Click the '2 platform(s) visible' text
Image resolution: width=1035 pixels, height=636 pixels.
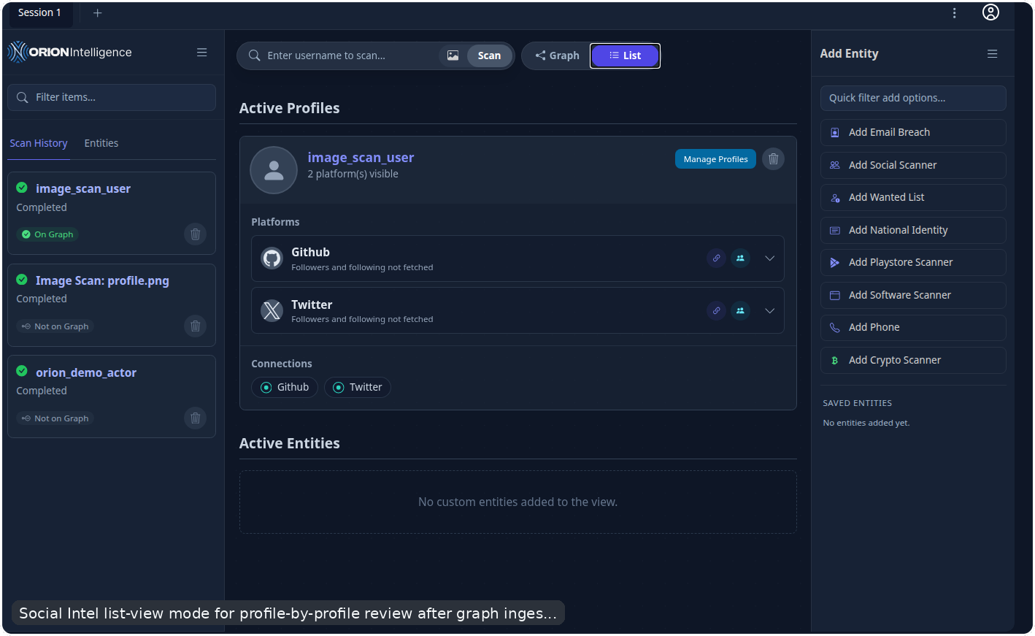[x=353, y=174]
